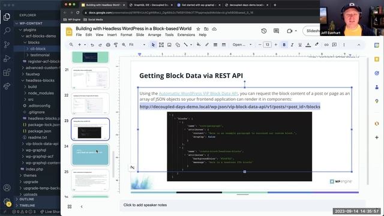Open the Automattic WordPress VIP Block Data API link
This screenshot has height=216, width=384.
(198, 94)
